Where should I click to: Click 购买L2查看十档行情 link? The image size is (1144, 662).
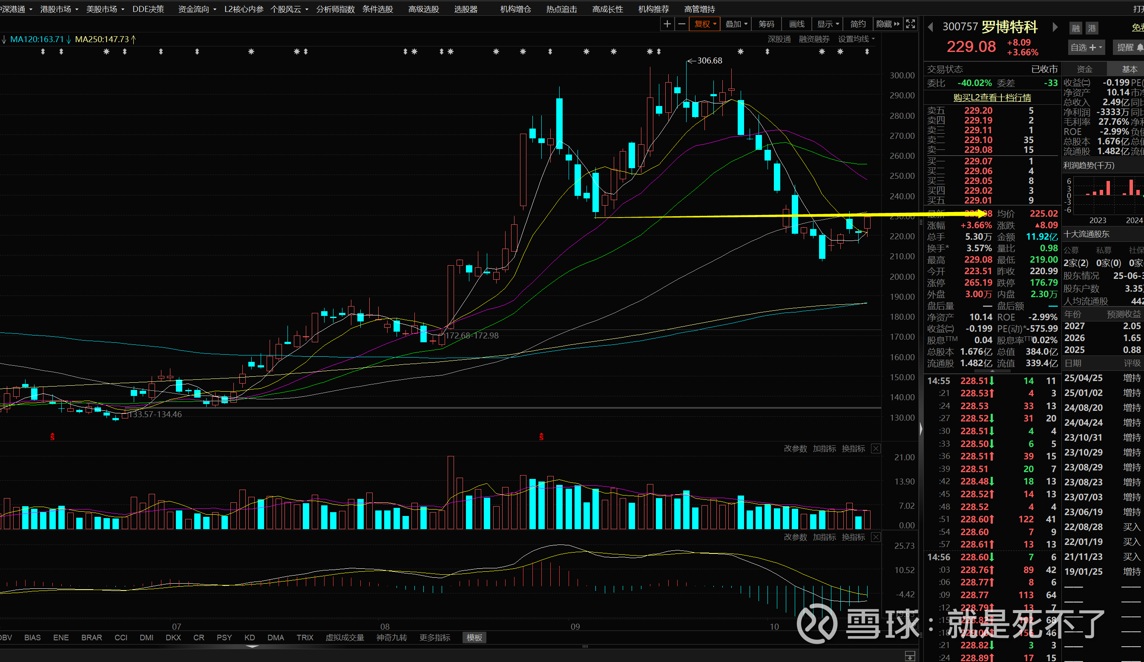pyautogui.click(x=992, y=97)
